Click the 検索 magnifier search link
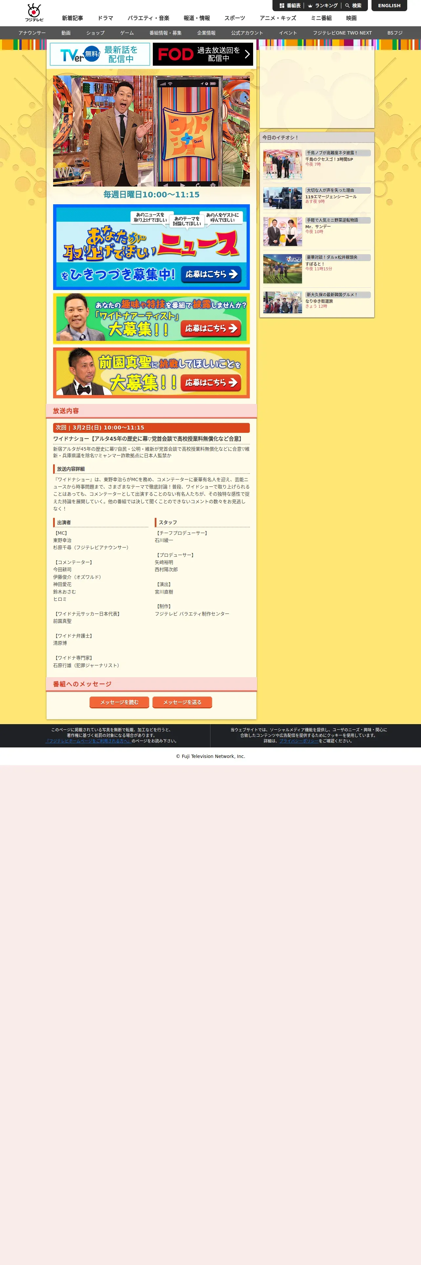421x1265 pixels. tap(353, 5)
